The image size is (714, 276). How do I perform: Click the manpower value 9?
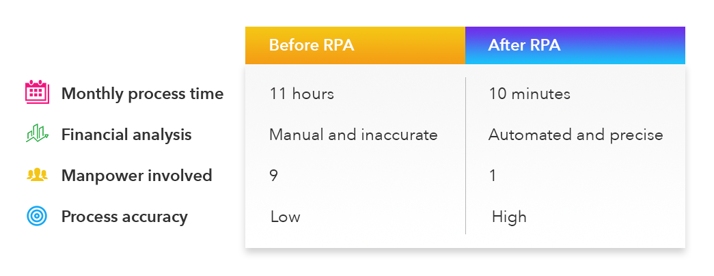click(x=274, y=176)
